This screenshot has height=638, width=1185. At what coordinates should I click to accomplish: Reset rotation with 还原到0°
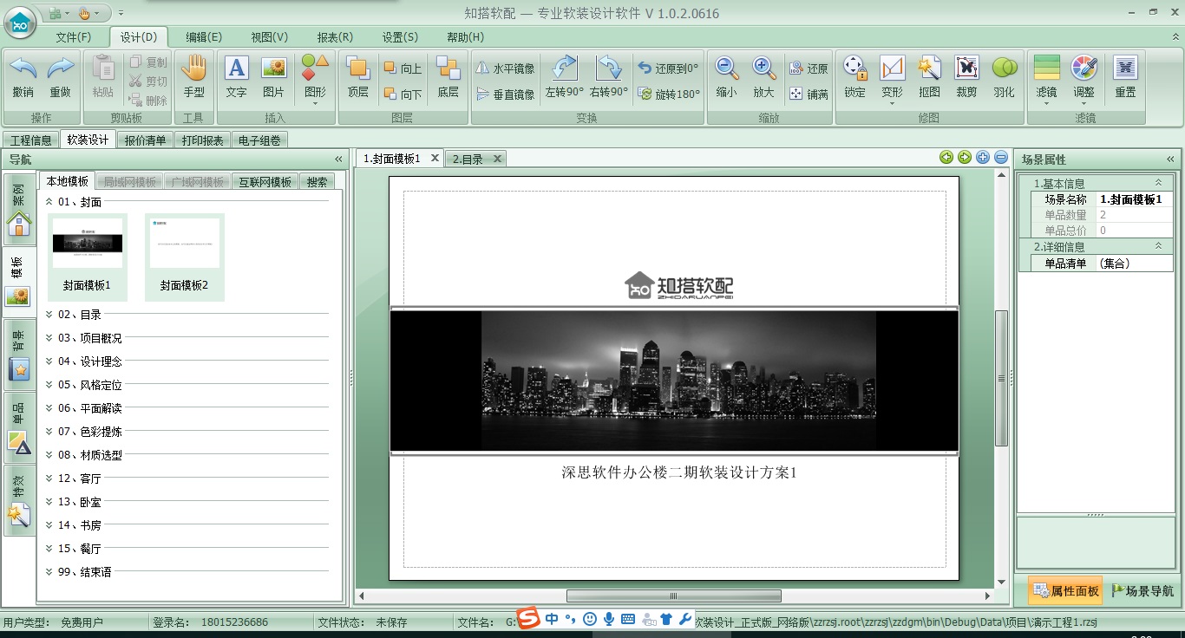(x=668, y=68)
